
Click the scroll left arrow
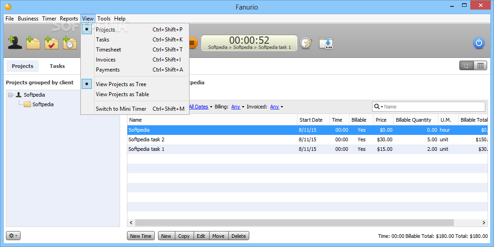pos(131,222)
